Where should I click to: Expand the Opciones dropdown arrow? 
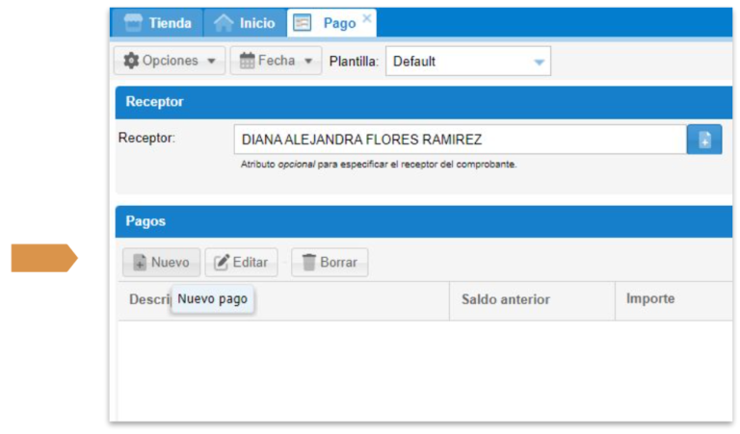[x=211, y=61]
